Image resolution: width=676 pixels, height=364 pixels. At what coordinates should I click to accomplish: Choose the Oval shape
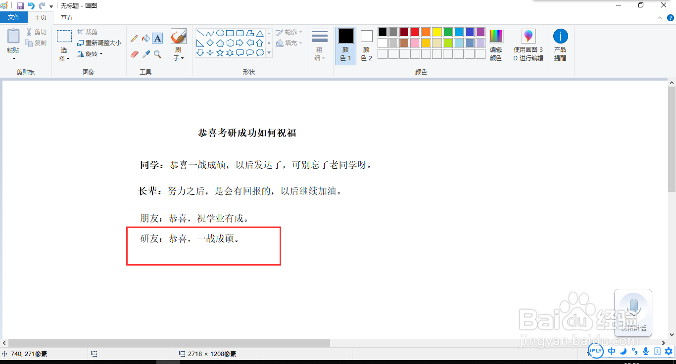tap(220, 33)
